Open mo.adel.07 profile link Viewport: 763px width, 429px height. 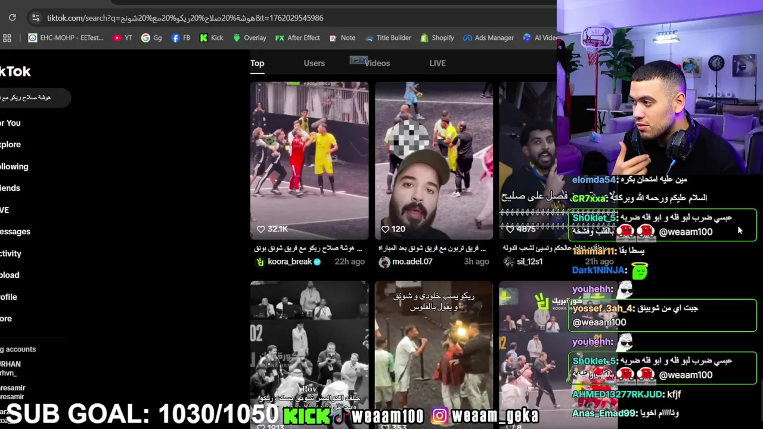pyautogui.click(x=412, y=262)
